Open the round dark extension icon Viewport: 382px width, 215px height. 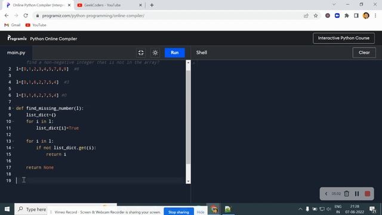pos(328,16)
